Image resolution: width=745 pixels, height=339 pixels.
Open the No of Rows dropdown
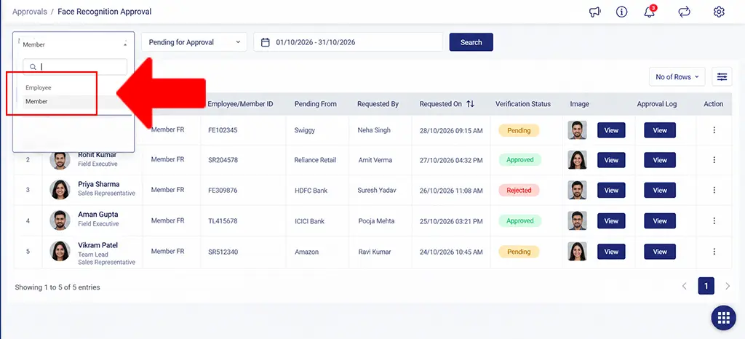coord(677,77)
